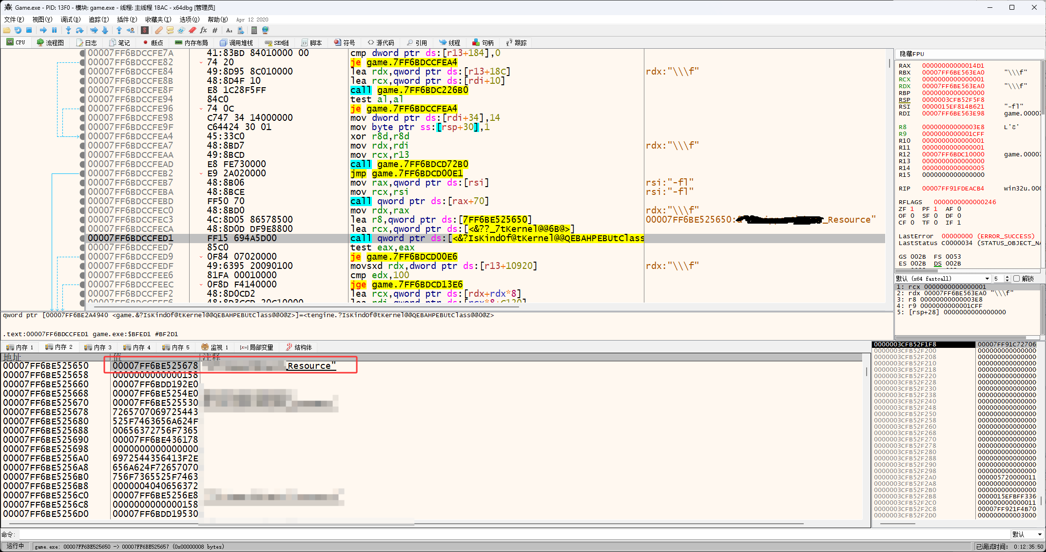Click the hash labels toolbar icon

[214, 30]
